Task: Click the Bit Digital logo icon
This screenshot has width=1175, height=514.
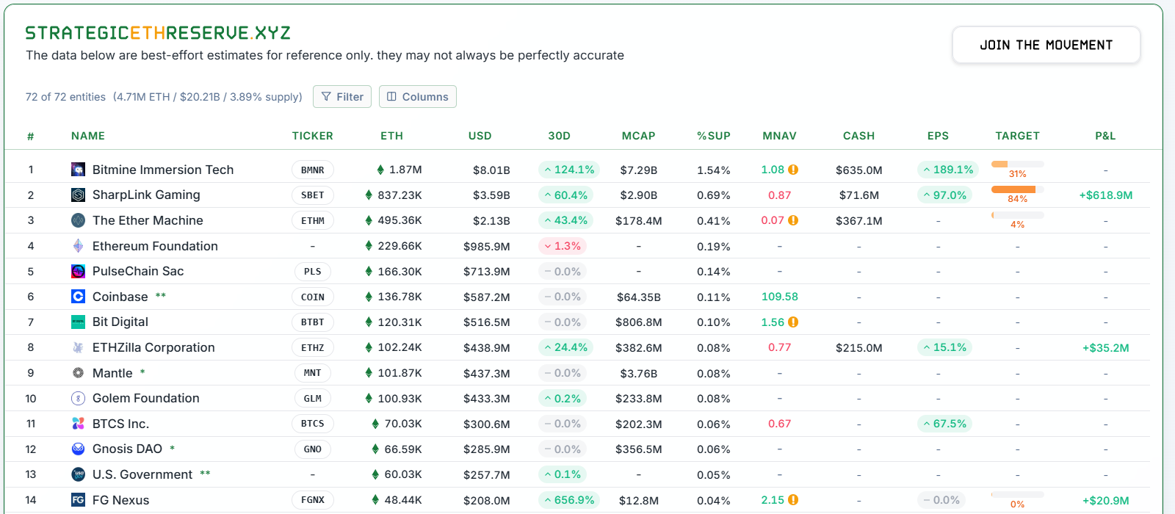Action: 78,322
